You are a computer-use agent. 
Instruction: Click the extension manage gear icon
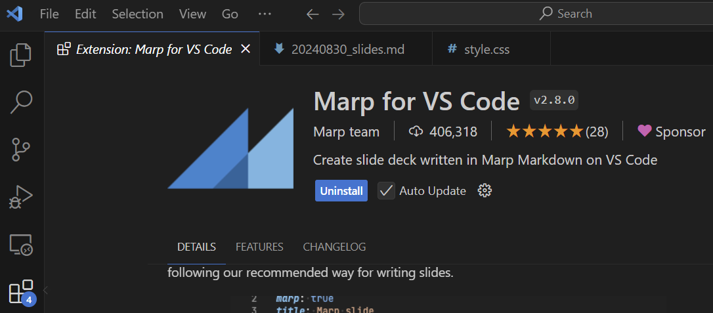485,190
